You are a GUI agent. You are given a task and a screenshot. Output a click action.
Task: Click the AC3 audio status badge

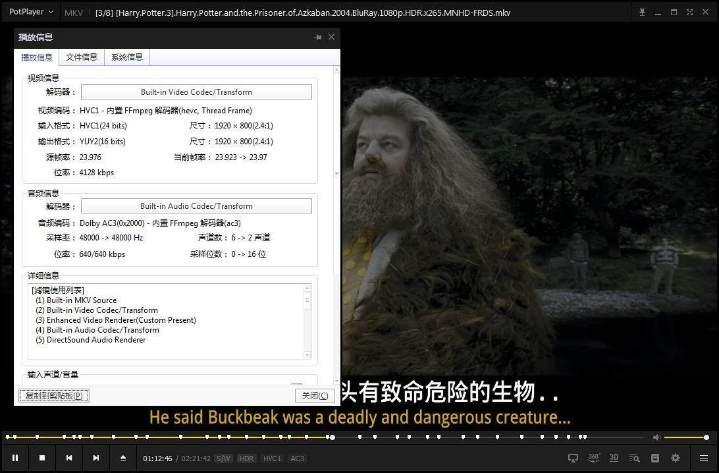click(297, 458)
